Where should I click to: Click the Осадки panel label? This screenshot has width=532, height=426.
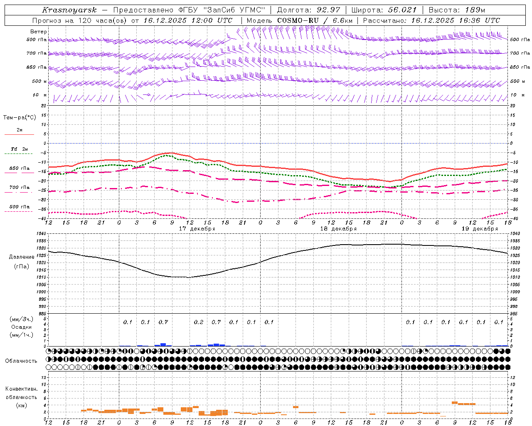[22, 327]
